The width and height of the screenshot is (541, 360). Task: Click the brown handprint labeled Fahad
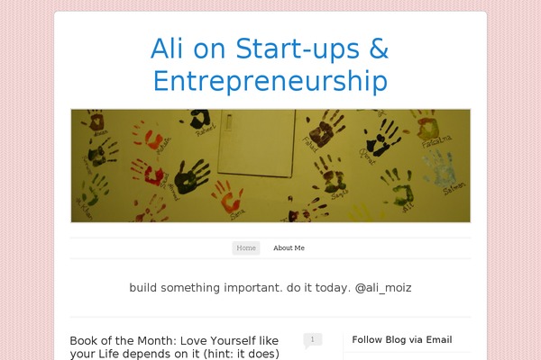(x=325, y=128)
